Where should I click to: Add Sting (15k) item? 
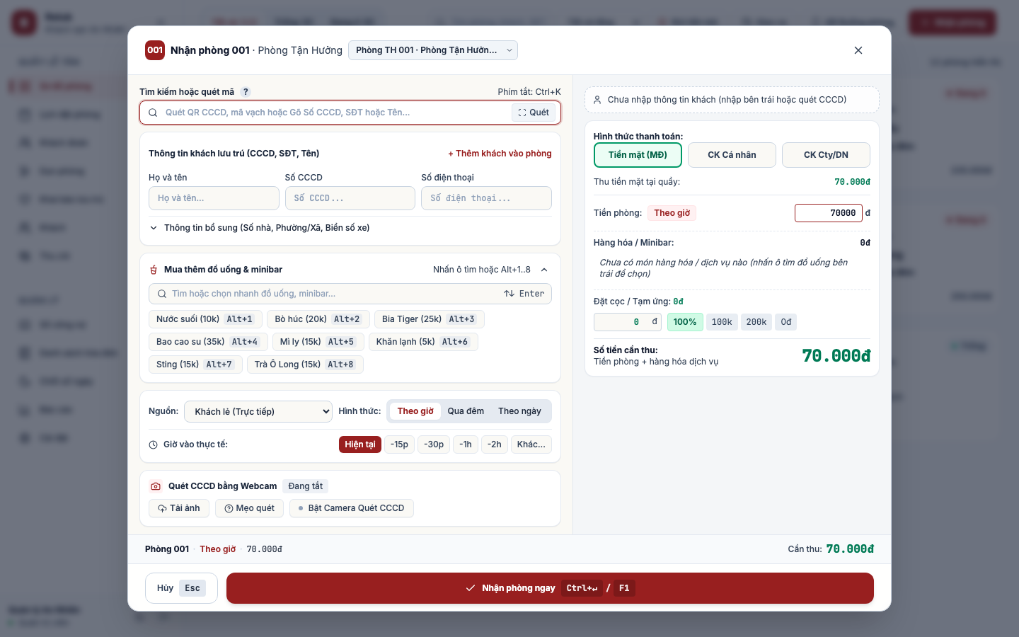tap(195, 365)
